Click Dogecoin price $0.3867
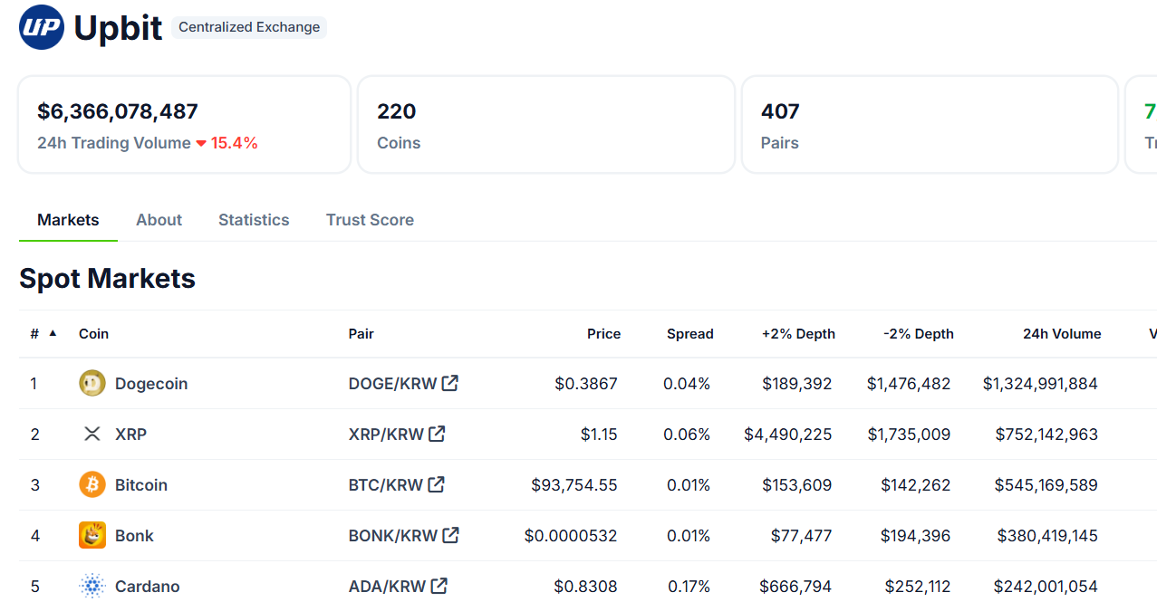This screenshot has width=1157, height=602. (586, 384)
